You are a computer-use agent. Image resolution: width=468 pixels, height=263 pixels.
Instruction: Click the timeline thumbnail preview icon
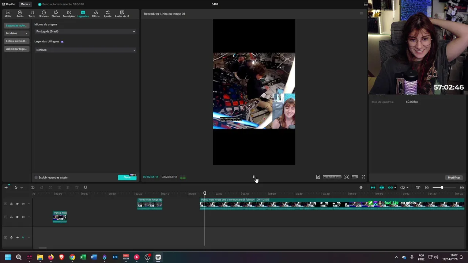pyautogui.click(x=418, y=187)
